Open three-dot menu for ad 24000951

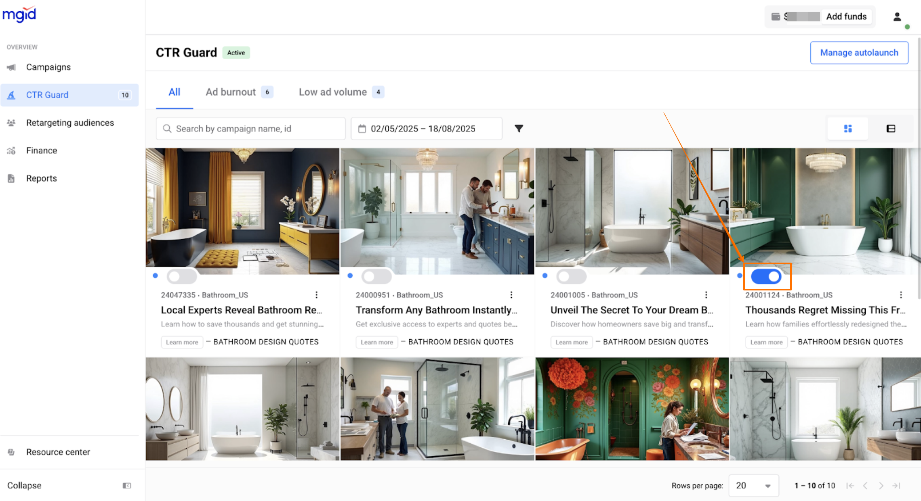(511, 295)
